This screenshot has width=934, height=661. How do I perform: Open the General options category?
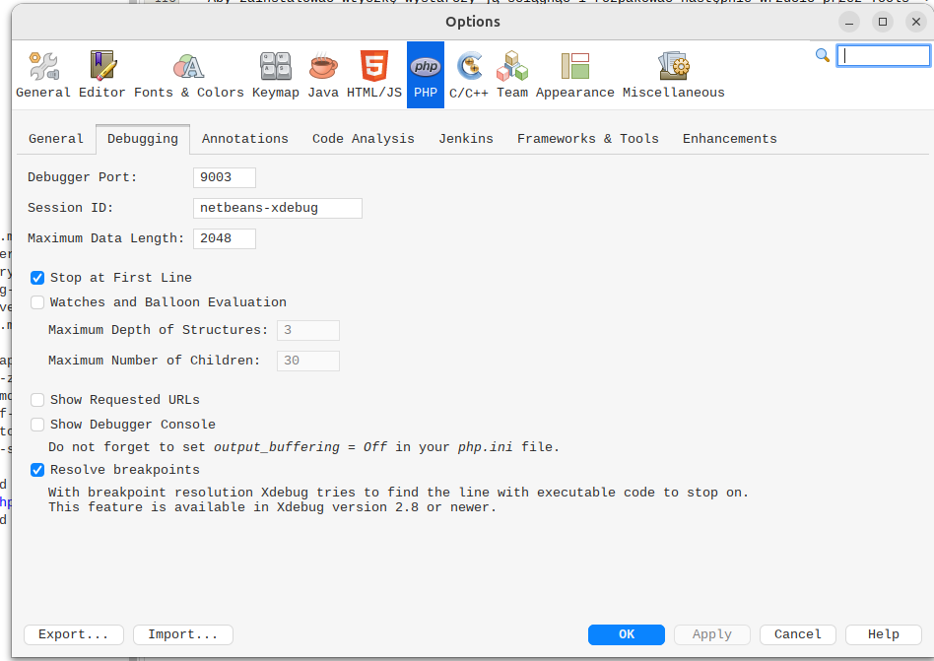point(43,75)
